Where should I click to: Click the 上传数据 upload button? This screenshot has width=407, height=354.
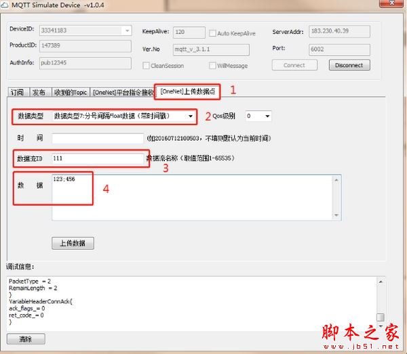coord(73,243)
